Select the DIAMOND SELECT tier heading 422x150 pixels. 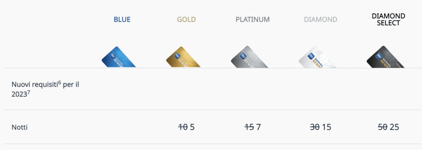(388, 19)
